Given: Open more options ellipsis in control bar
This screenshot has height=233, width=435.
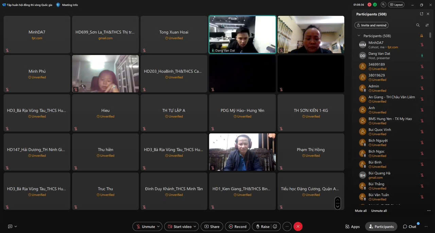Looking at the screenshot, I should click(x=287, y=227).
